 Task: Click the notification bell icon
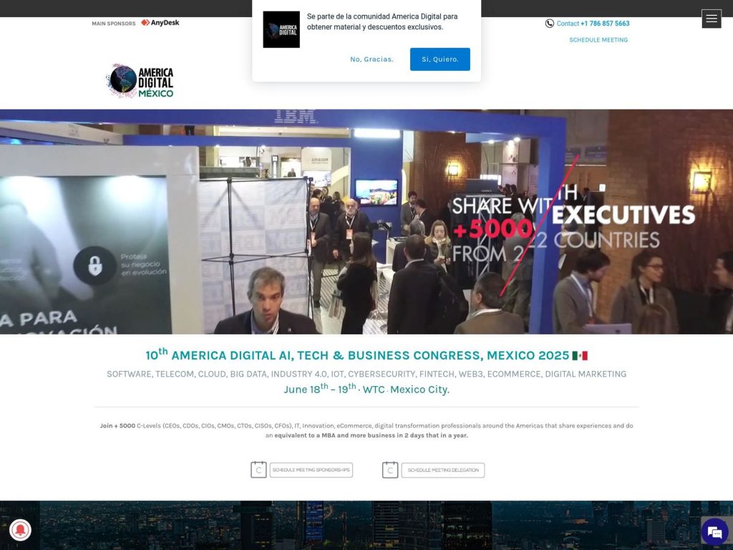[20, 531]
